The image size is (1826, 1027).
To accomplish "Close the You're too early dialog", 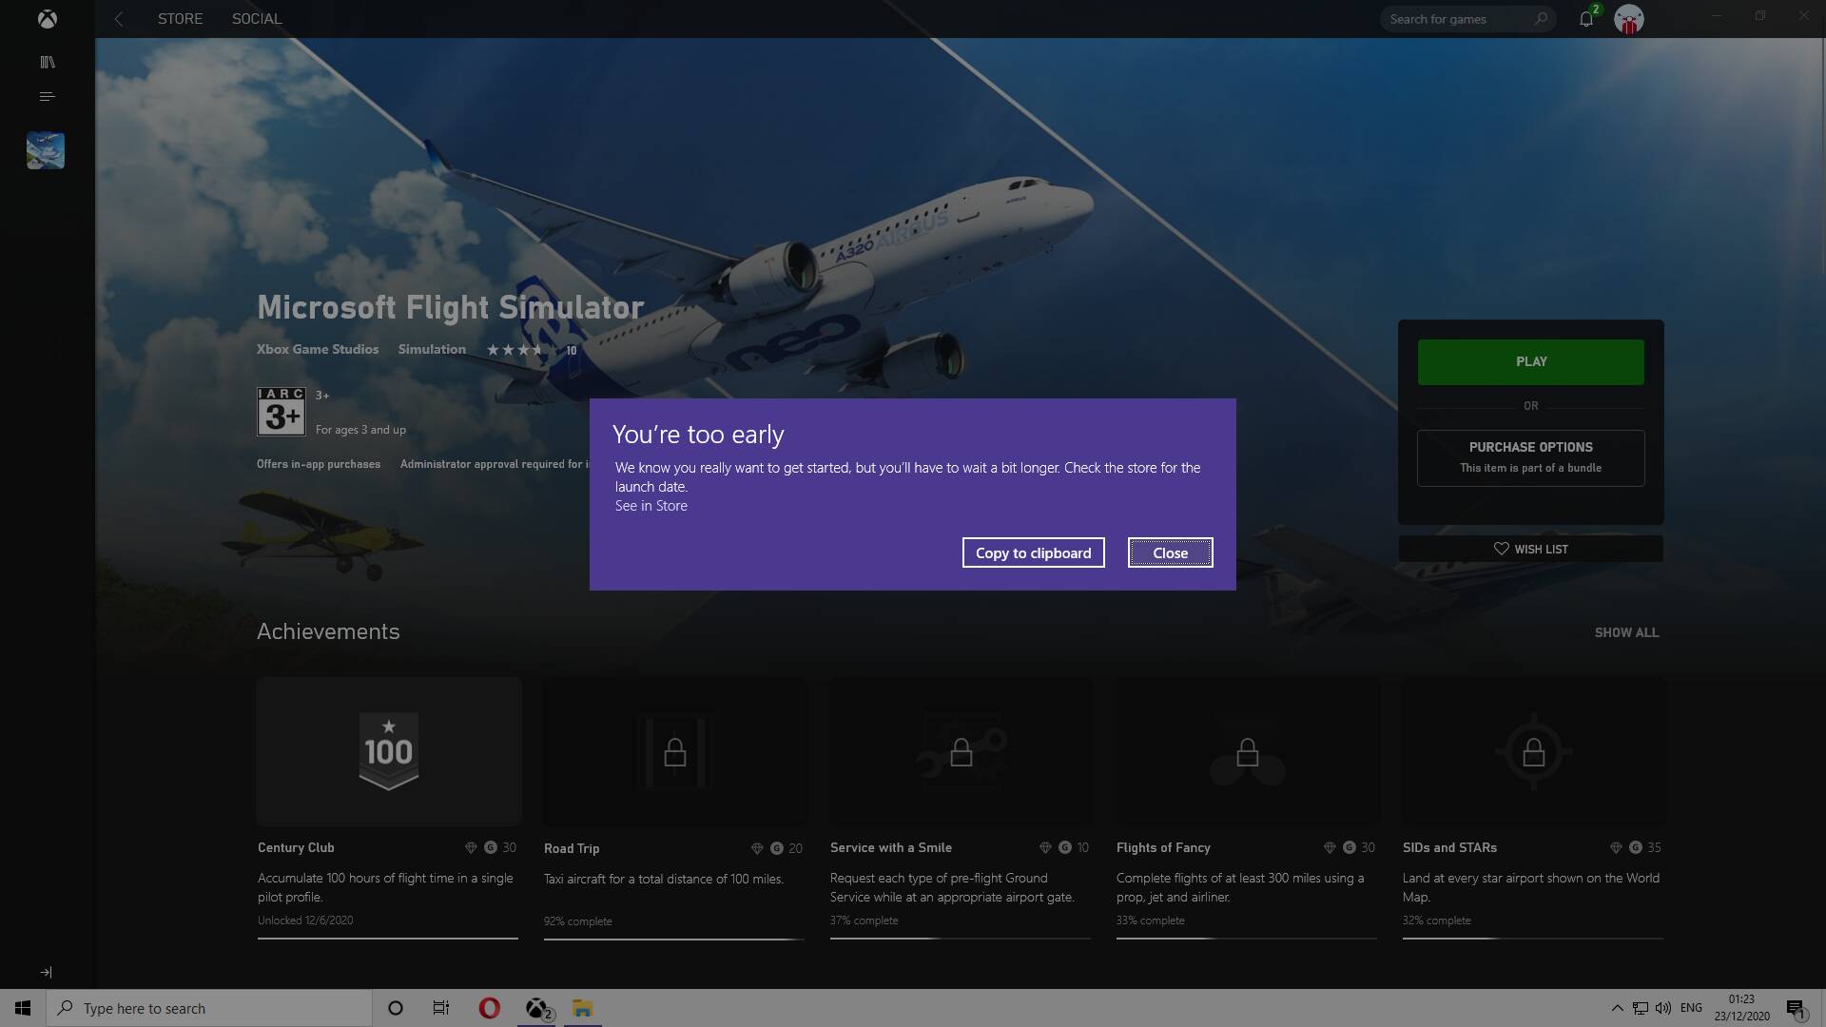I will pyautogui.click(x=1169, y=552).
